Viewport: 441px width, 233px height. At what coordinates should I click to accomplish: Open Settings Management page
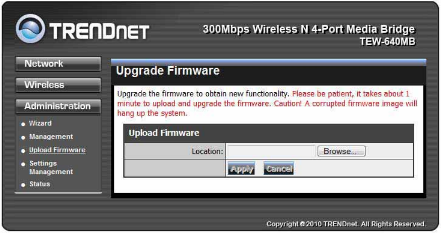(x=51, y=167)
